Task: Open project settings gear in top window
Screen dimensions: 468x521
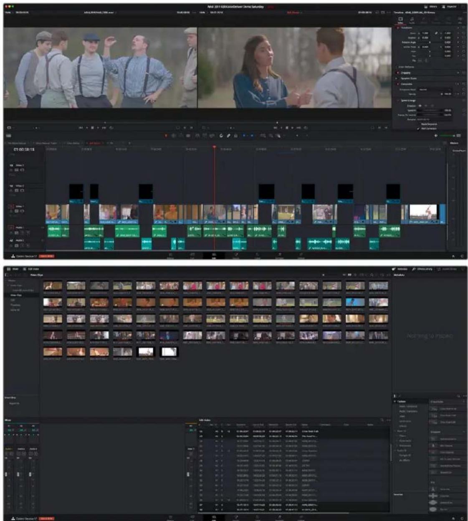Action: pyautogui.click(x=462, y=256)
